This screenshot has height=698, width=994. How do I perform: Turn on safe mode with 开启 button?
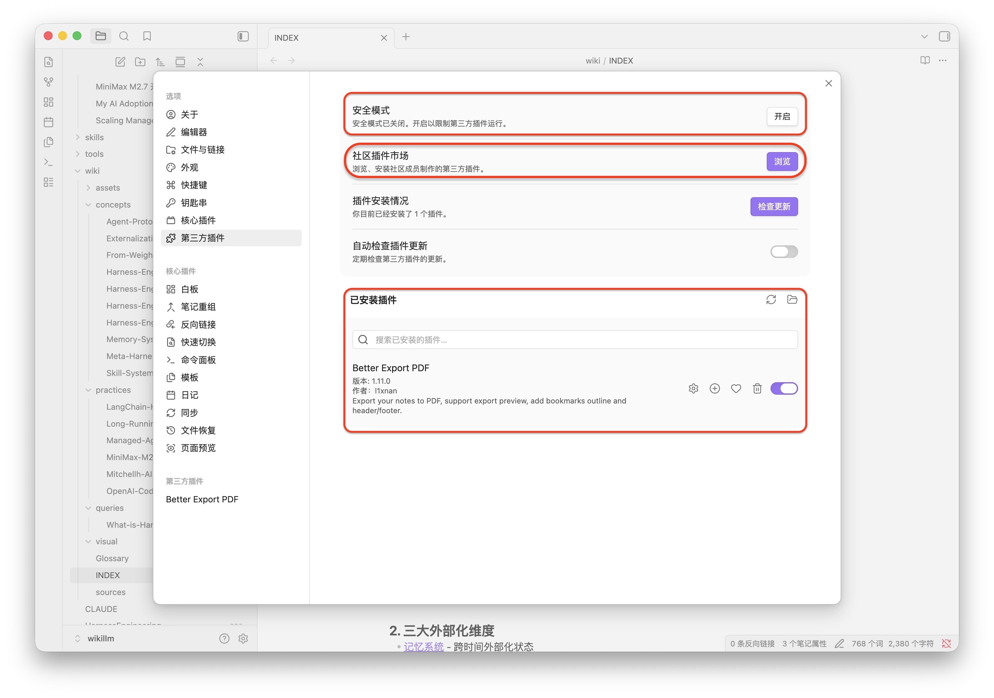tap(782, 116)
